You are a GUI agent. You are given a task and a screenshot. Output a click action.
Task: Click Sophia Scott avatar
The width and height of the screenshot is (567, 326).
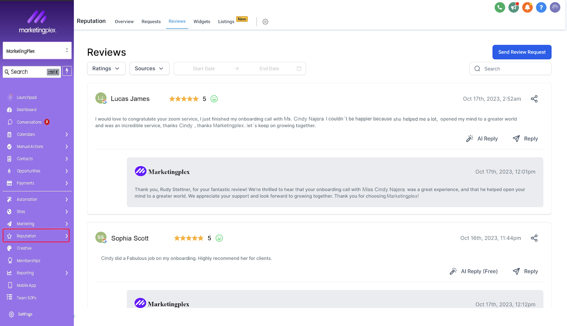101,238
